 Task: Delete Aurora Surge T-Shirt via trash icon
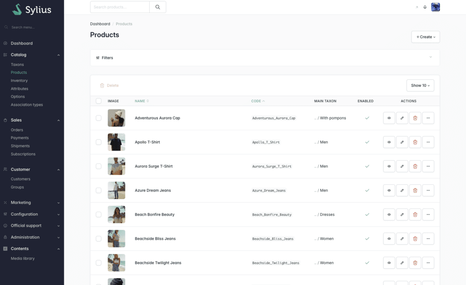pyautogui.click(x=415, y=166)
